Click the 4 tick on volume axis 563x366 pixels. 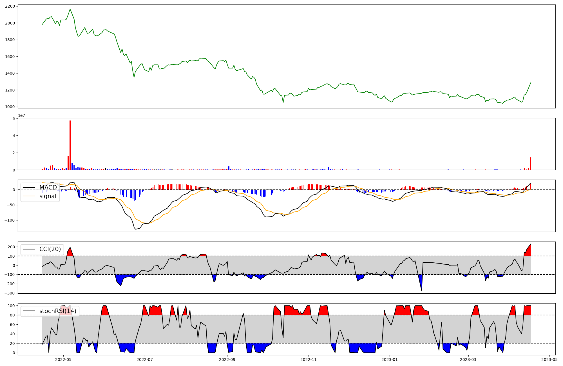click(14, 136)
